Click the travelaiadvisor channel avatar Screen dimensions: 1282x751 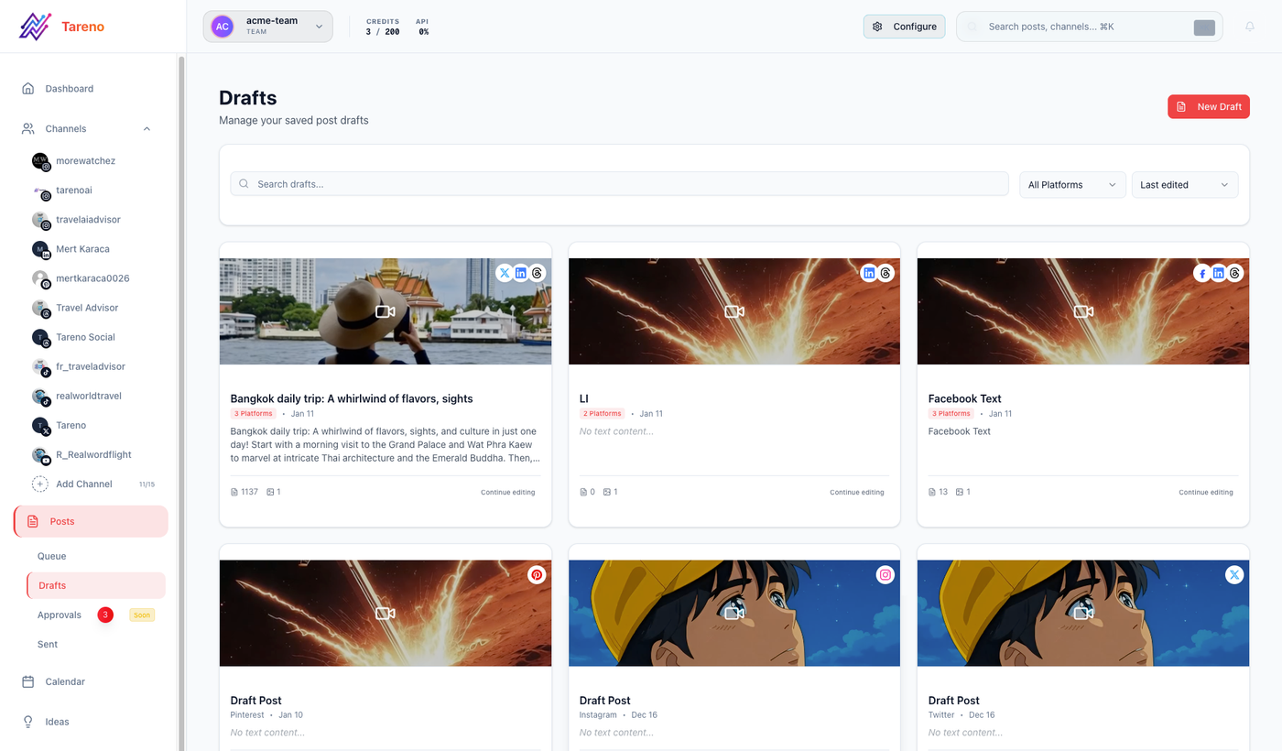40,220
